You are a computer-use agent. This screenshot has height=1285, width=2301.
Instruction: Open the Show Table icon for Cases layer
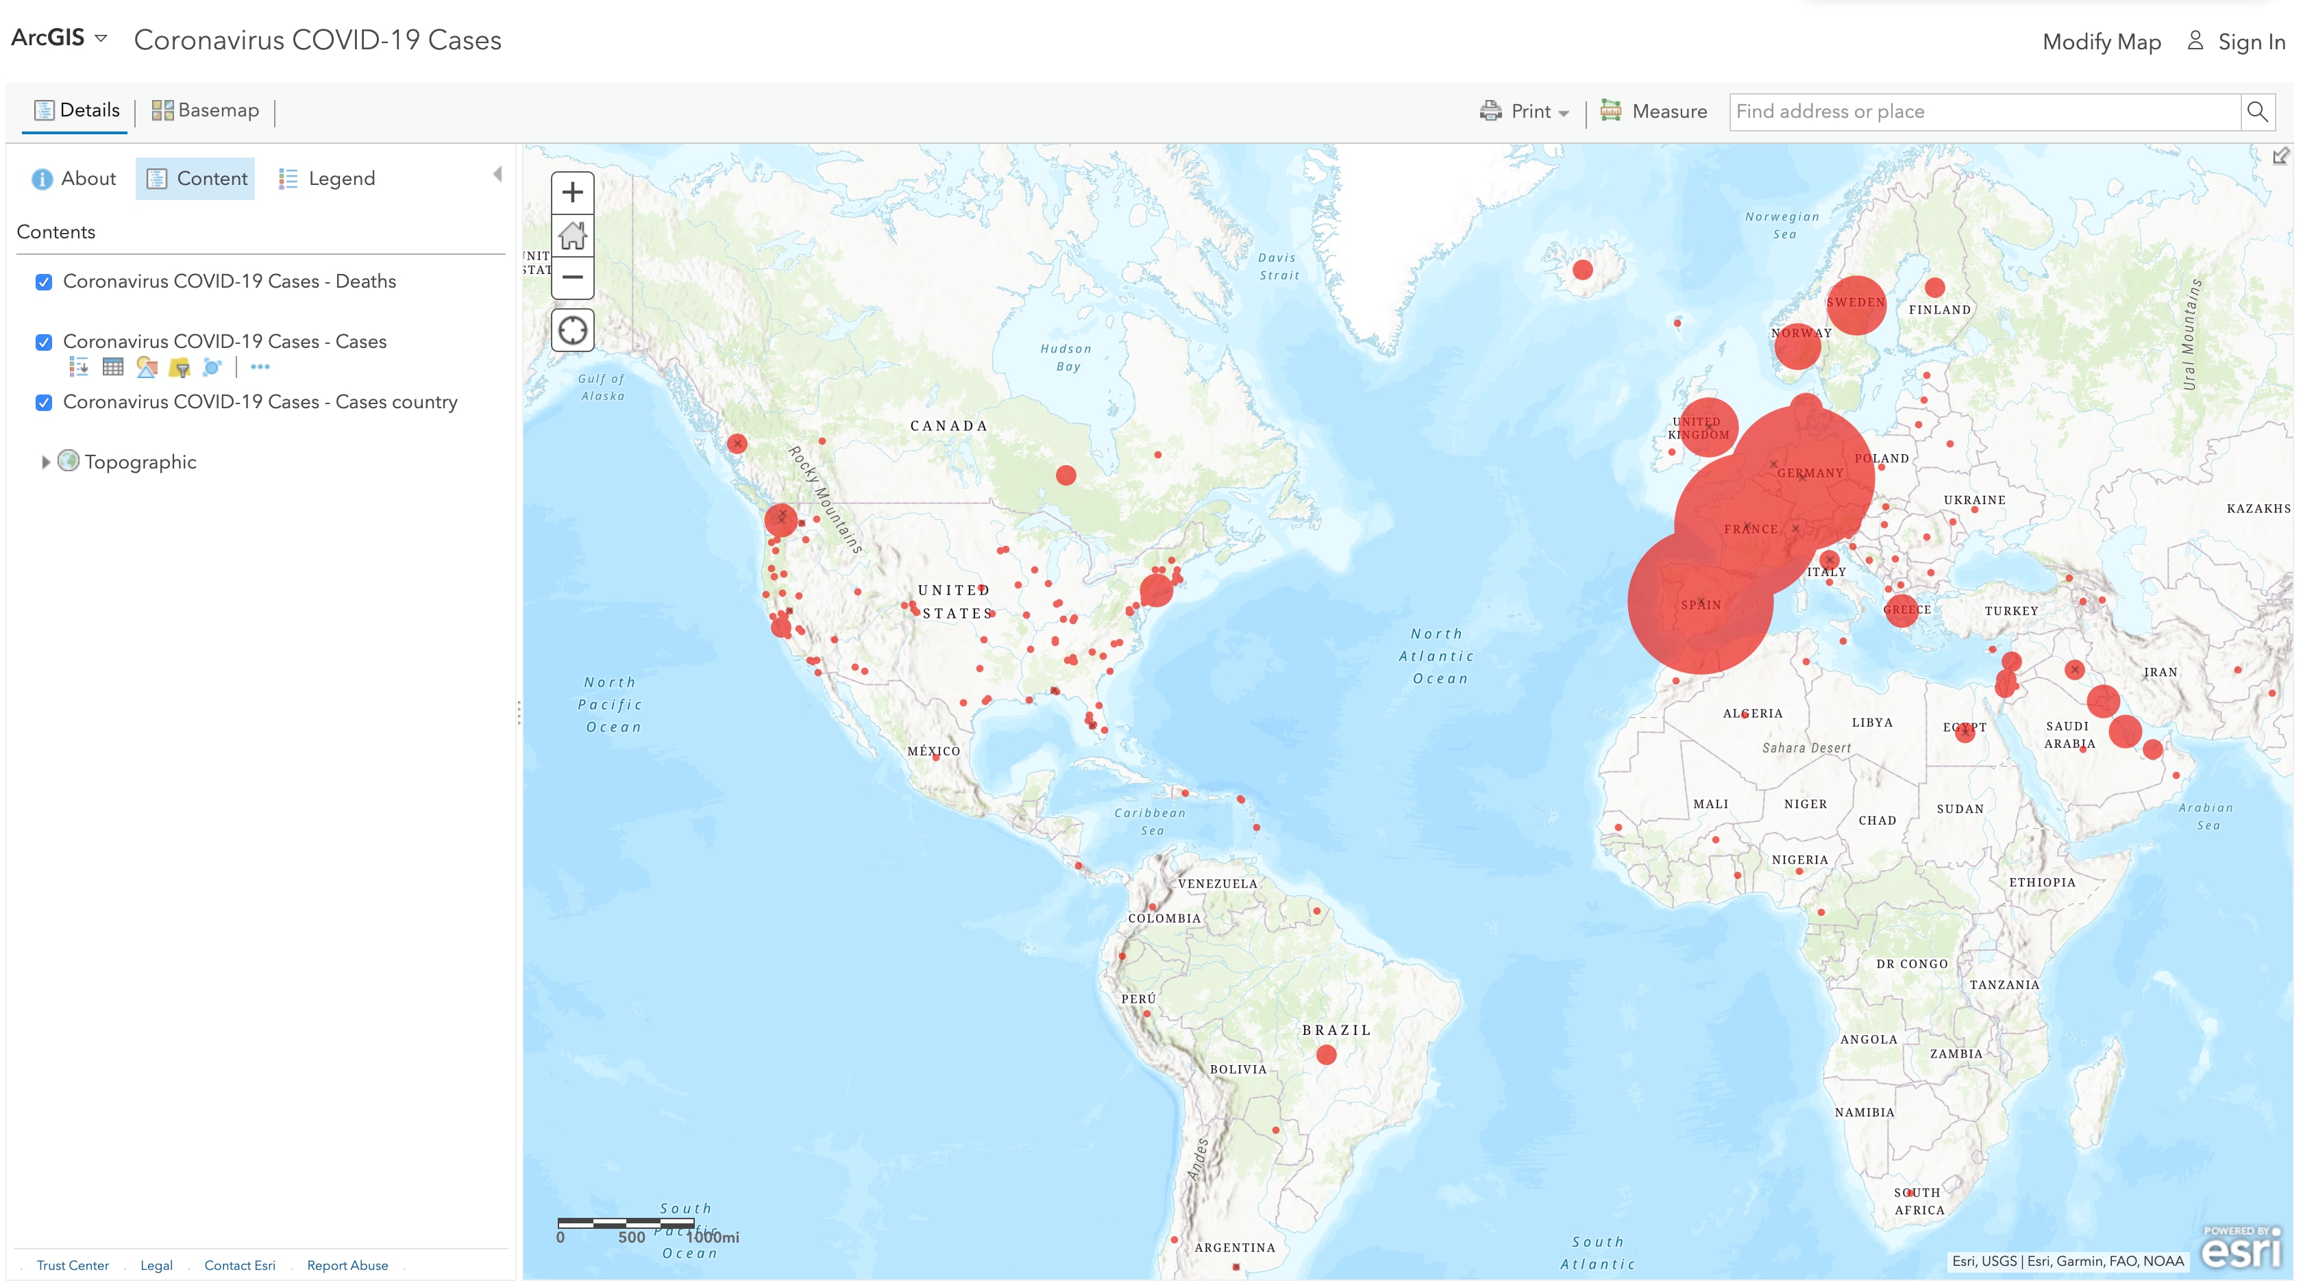[x=112, y=367]
